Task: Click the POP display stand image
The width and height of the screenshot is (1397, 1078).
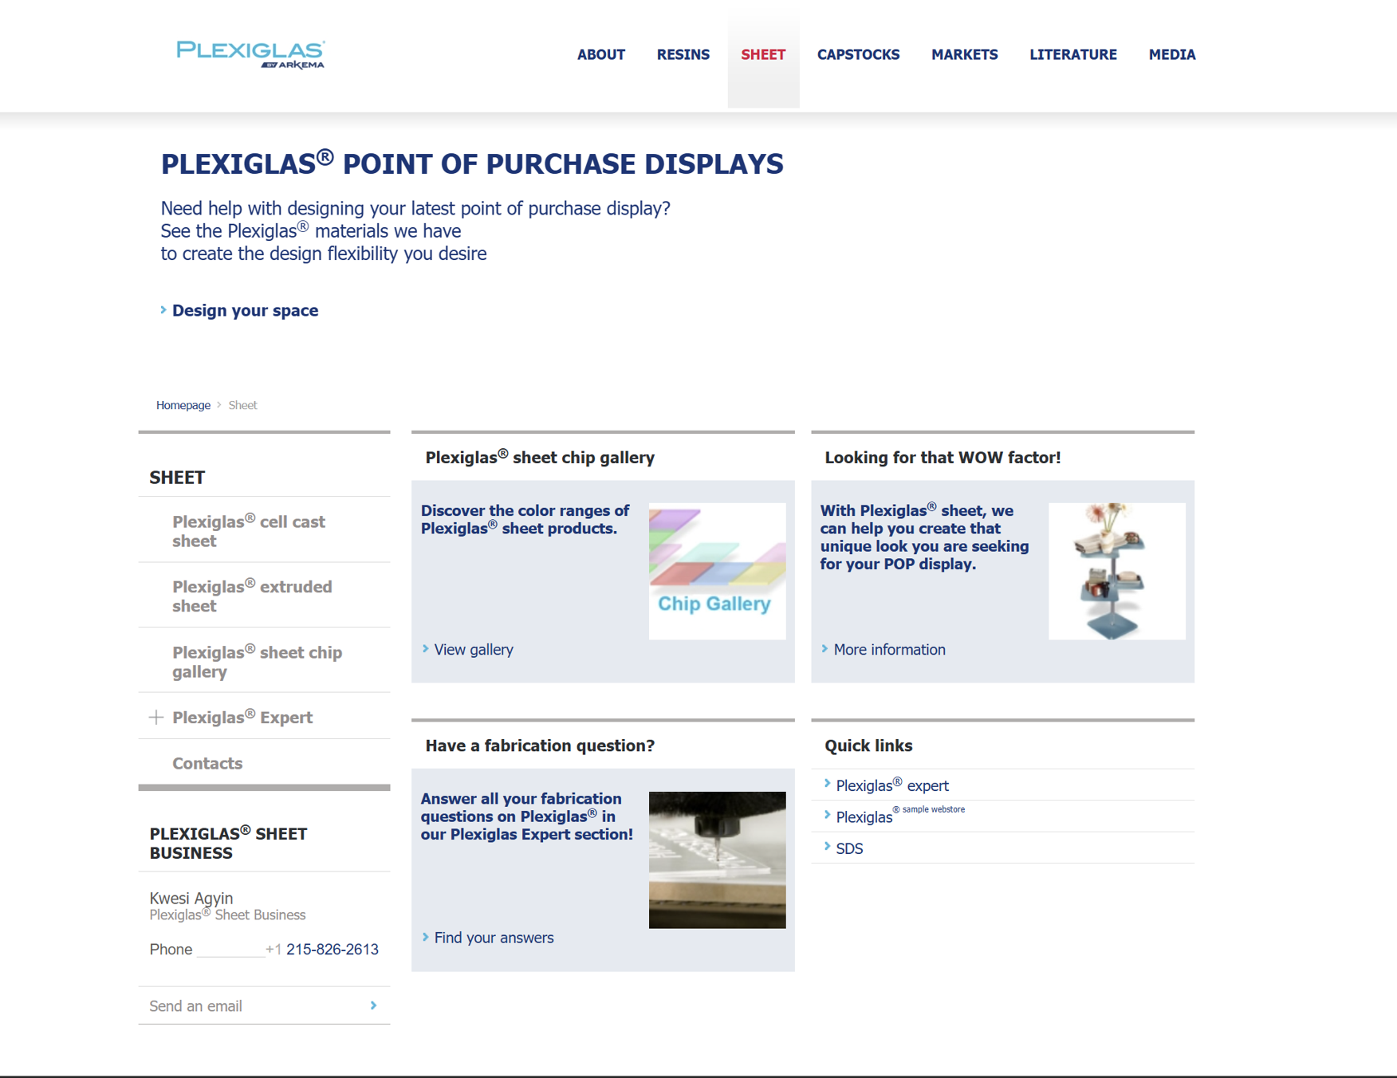Action: pos(1116,571)
